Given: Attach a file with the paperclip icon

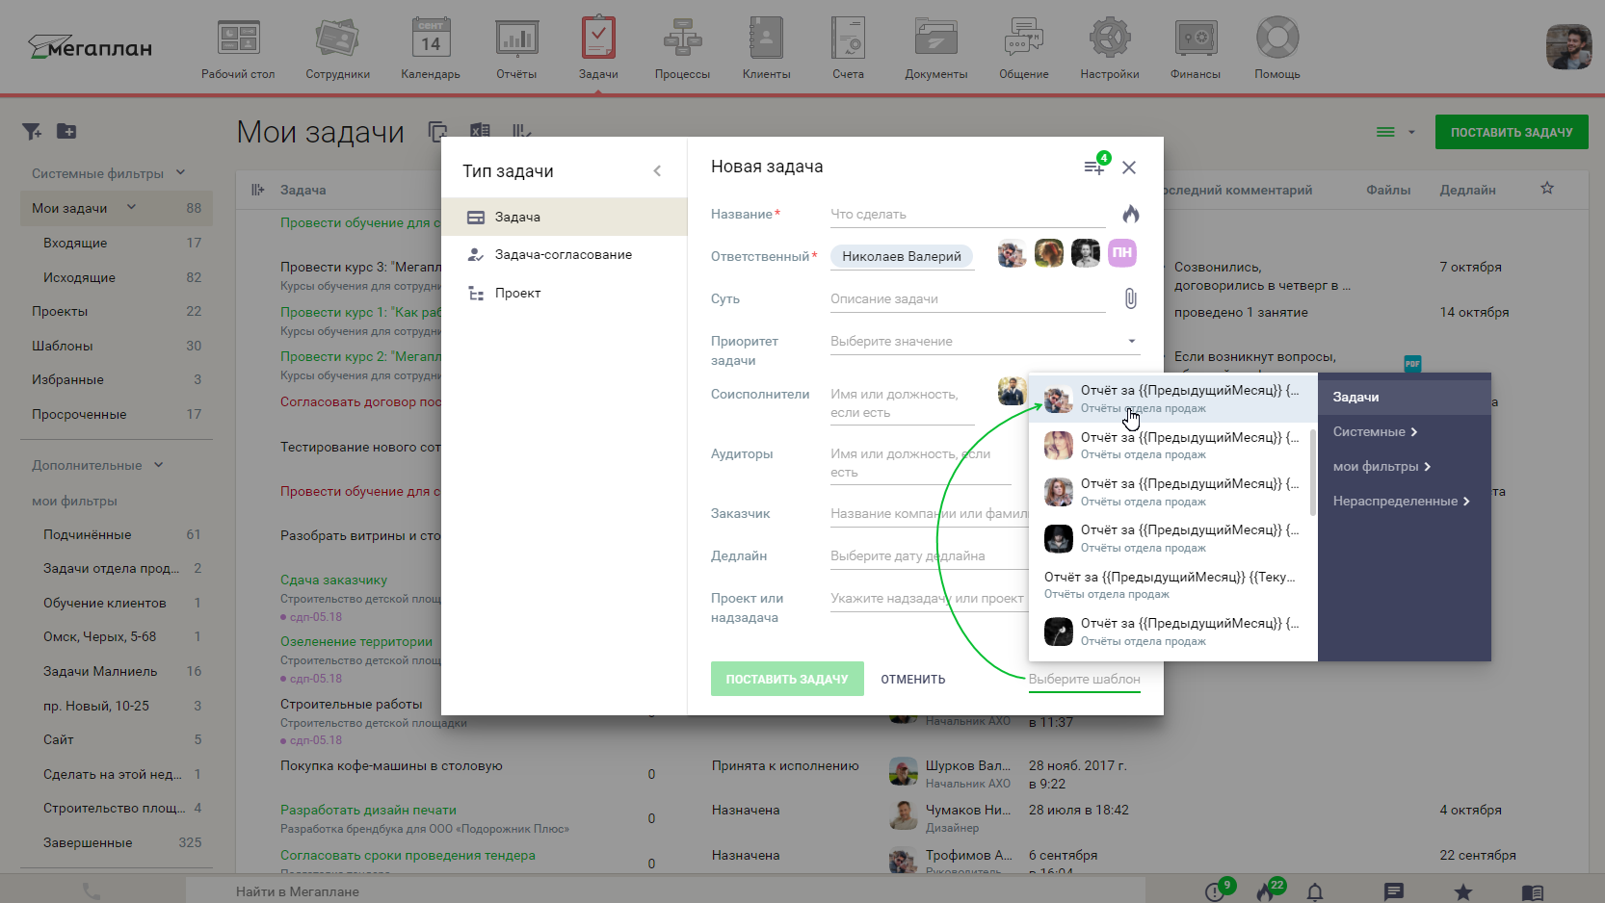Looking at the screenshot, I should [1131, 298].
